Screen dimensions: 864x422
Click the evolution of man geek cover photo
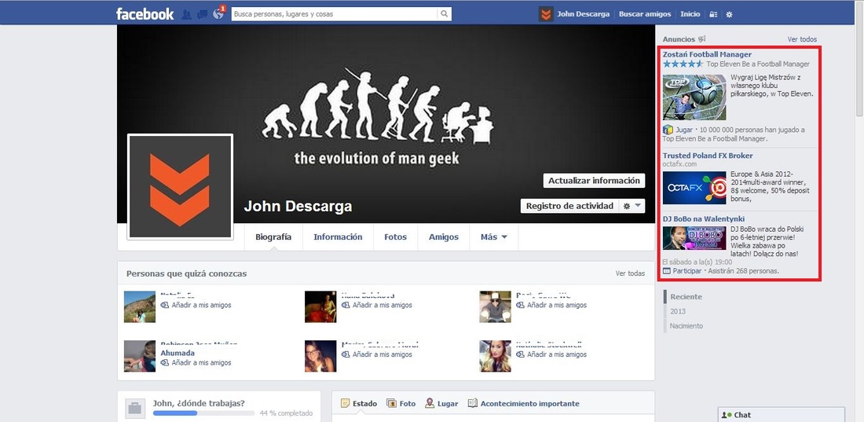coord(386,123)
